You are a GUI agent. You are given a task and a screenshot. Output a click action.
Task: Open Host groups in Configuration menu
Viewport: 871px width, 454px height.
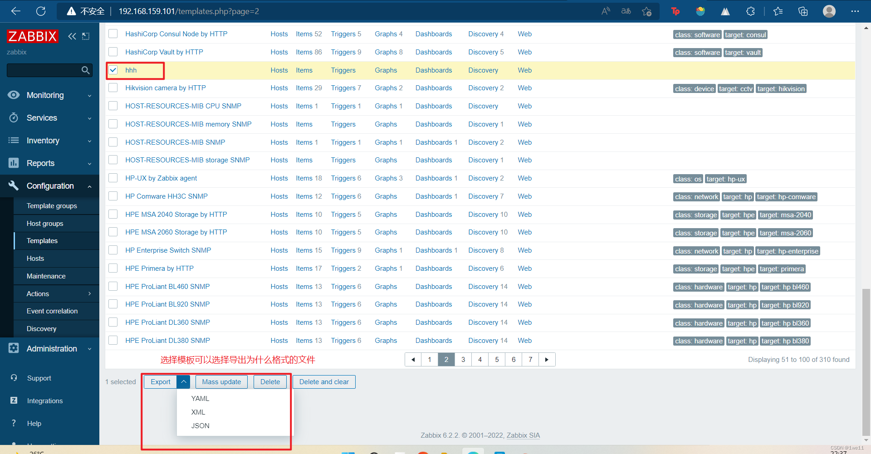[45, 223]
